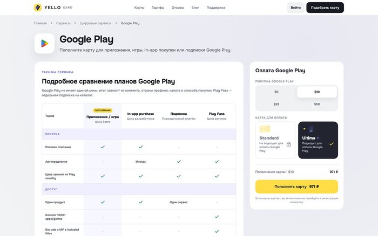Viewport: 378px width, 236px height.
Task: Click the Google Play logo tile
Action: (x=44, y=44)
